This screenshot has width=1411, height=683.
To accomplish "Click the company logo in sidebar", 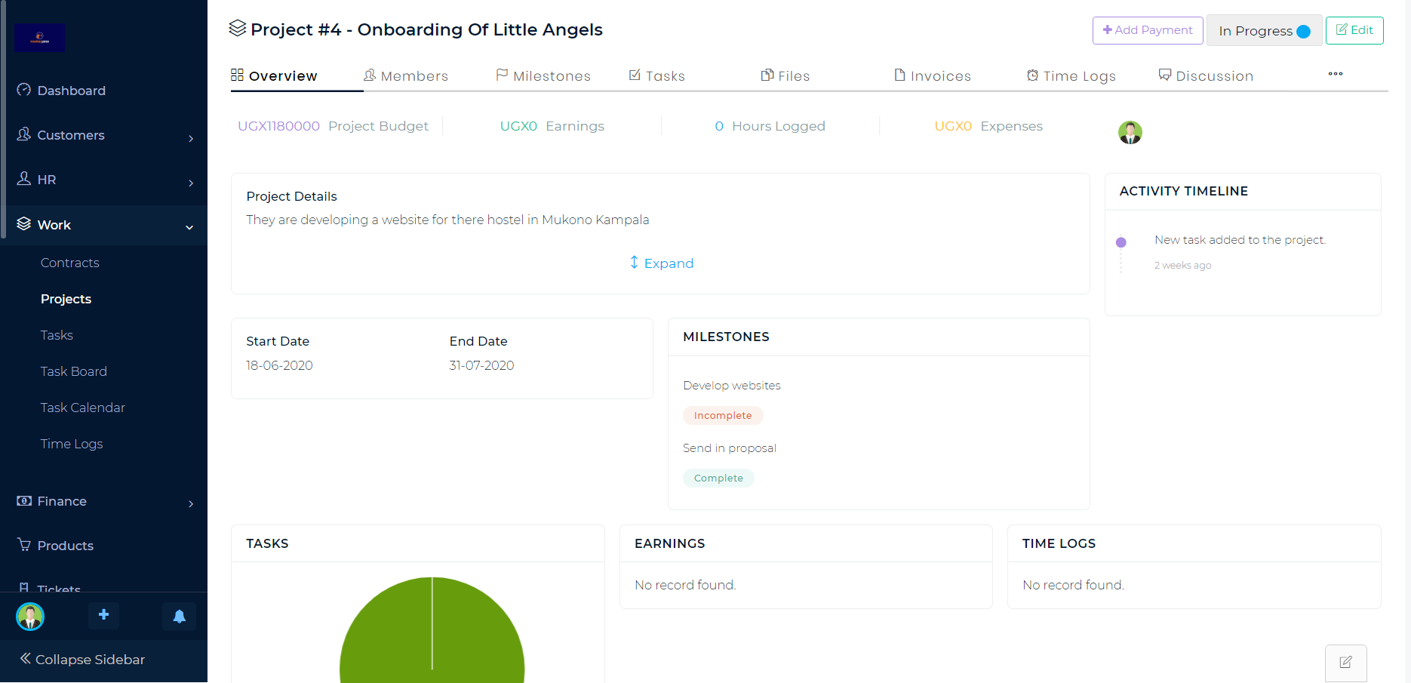I will (40, 38).
